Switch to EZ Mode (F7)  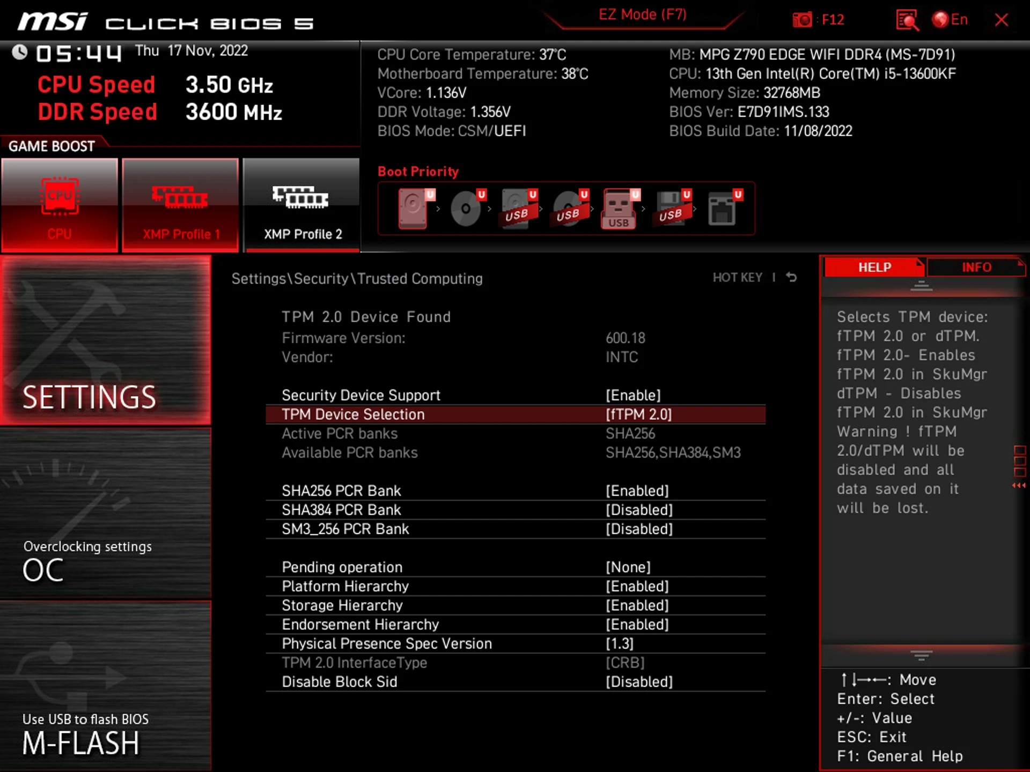coord(643,14)
